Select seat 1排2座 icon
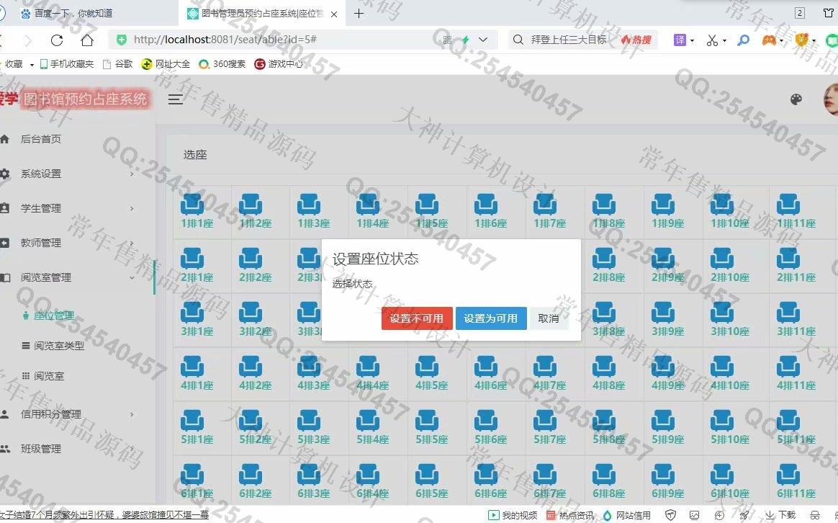 [x=250, y=205]
